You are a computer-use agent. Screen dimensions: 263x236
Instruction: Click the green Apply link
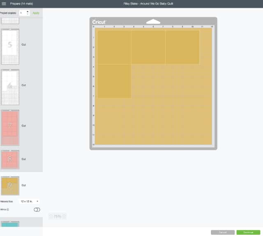click(x=36, y=13)
